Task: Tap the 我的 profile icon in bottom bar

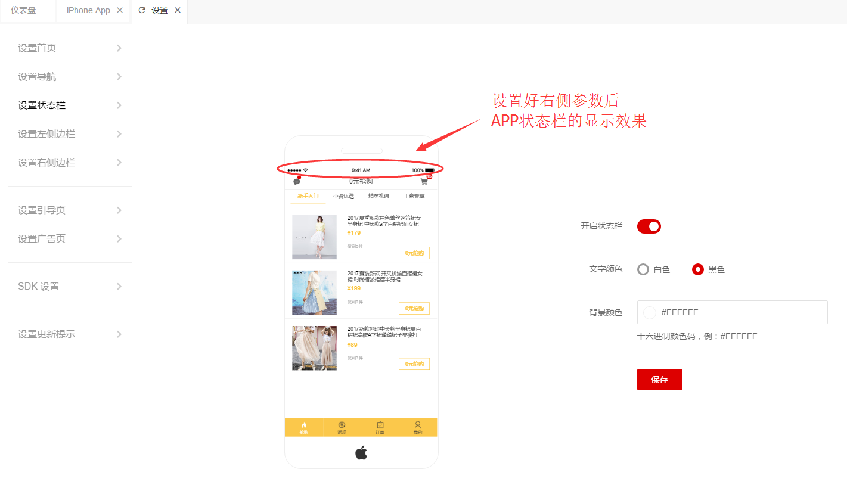Action: pos(418,425)
